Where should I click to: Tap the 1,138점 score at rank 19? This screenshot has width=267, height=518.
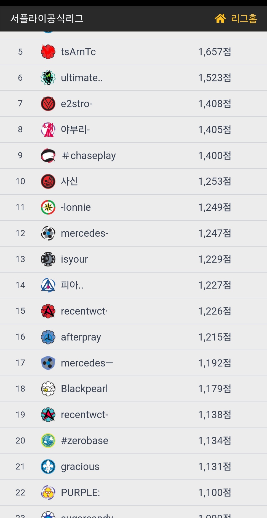[215, 415]
